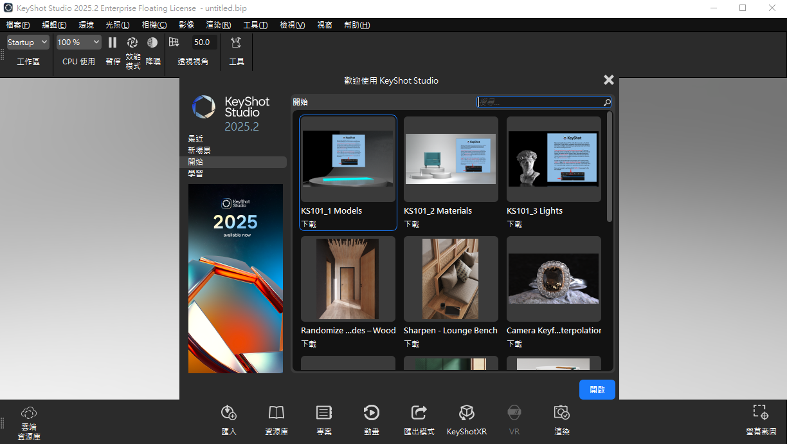Click the Import (匯入) icon

pyautogui.click(x=229, y=412)
